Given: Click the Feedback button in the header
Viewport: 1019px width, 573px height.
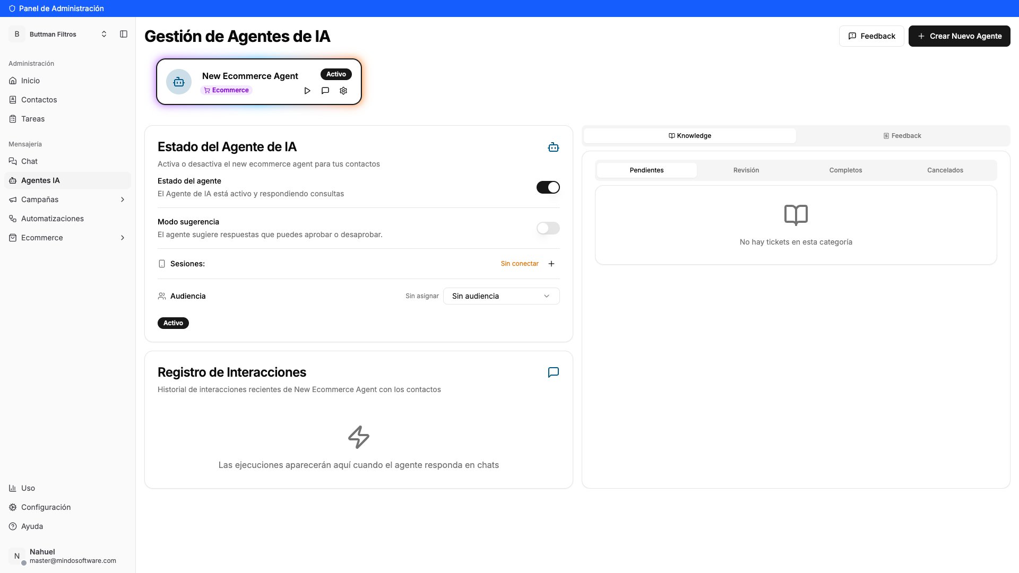Looking at the screenshot, I should [871, 36].
